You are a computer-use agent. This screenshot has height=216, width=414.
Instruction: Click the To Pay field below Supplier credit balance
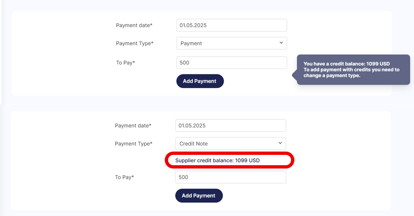[x=231, y=177]
